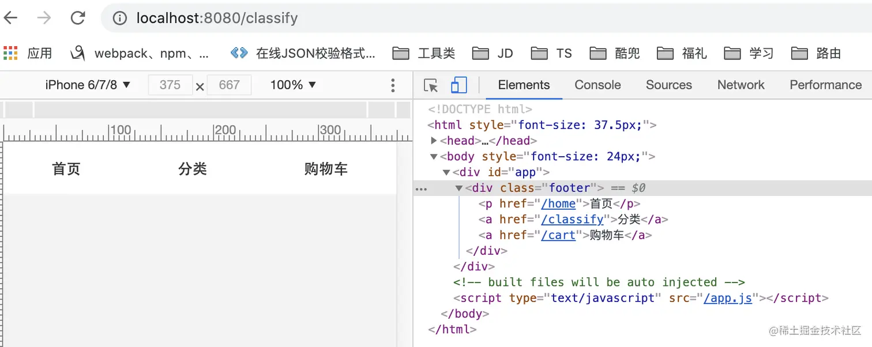
Task: Tap 首页 in the page footer
Action: [66, 169]
